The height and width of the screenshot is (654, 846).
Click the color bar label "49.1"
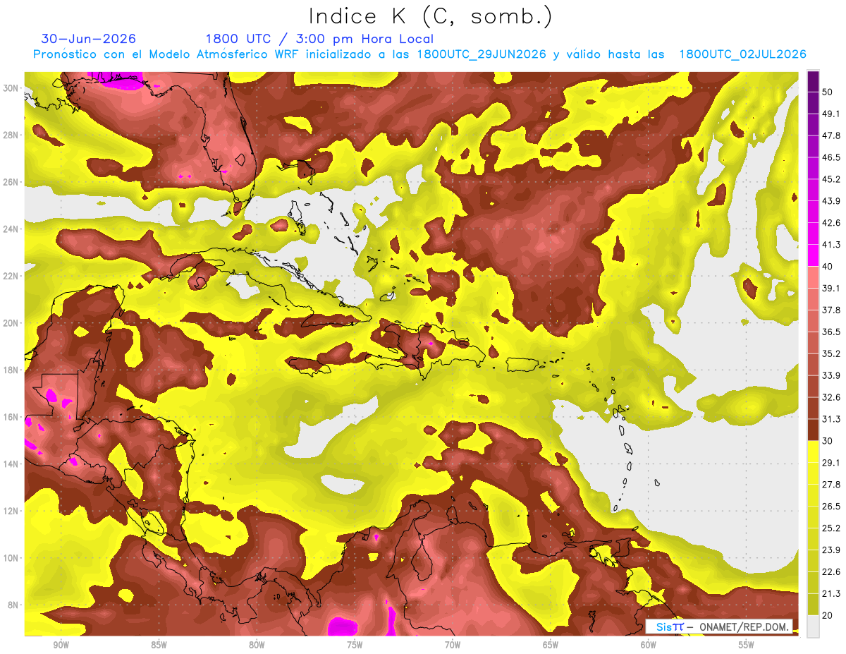point(831,113)
